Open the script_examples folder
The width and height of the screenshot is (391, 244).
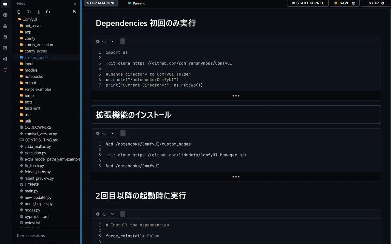36,89
